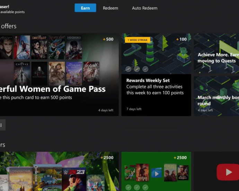This screenshot has width=239, height=191.
Task: Click the '7 days left' text
Action: click(x=134, y=109)
